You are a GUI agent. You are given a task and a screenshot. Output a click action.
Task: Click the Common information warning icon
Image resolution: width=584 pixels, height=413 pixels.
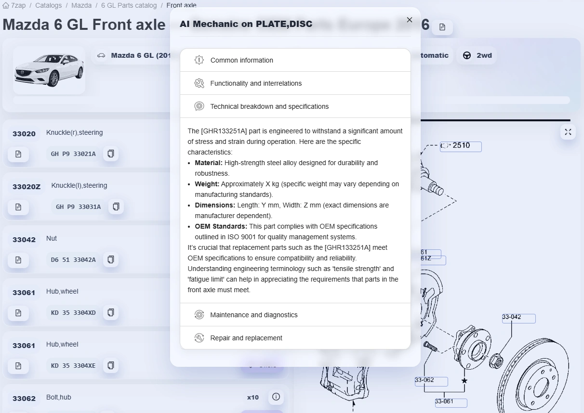[199, 60]
